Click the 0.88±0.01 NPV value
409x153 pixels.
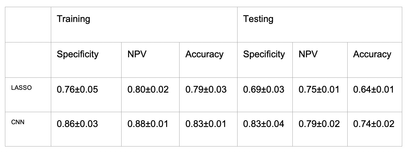148,124
